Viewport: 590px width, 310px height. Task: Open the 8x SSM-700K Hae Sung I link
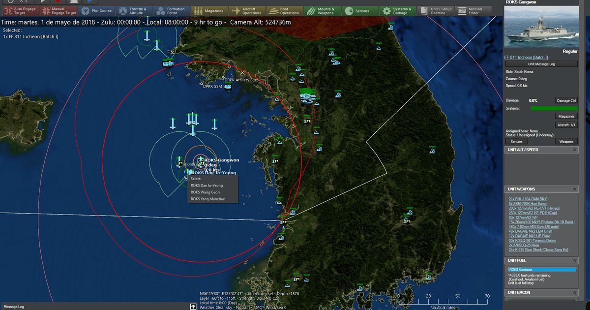(x=528, y=204)
